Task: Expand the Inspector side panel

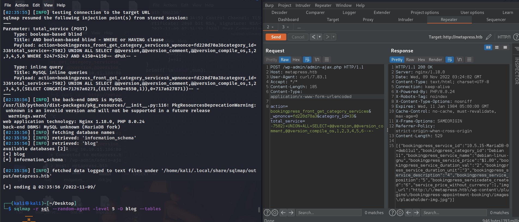Action: tap(516, 71)
